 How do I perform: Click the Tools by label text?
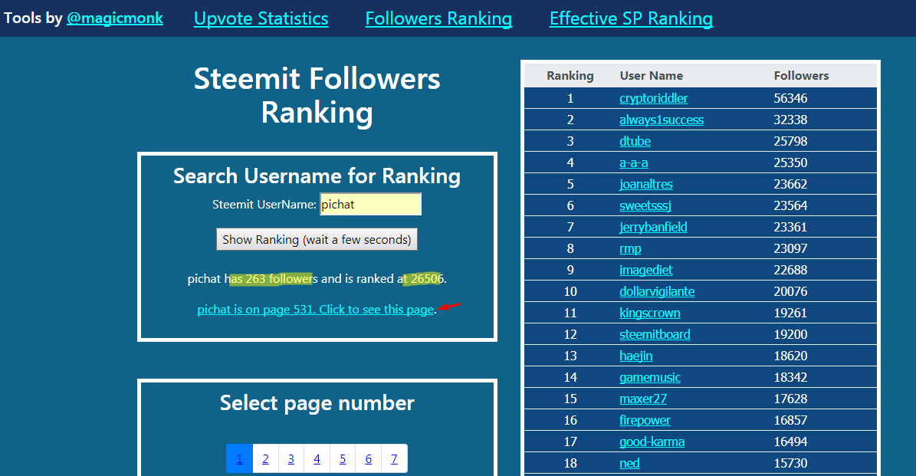pyautogui.click(x=33, y=18)
